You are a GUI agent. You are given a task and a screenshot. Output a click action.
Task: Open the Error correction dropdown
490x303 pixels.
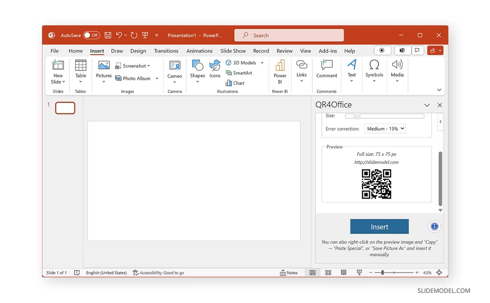[385, 128]
